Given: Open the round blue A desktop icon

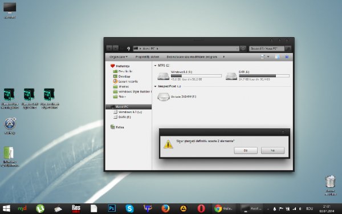Looking at the screenshot, I should tap(10, 126).
